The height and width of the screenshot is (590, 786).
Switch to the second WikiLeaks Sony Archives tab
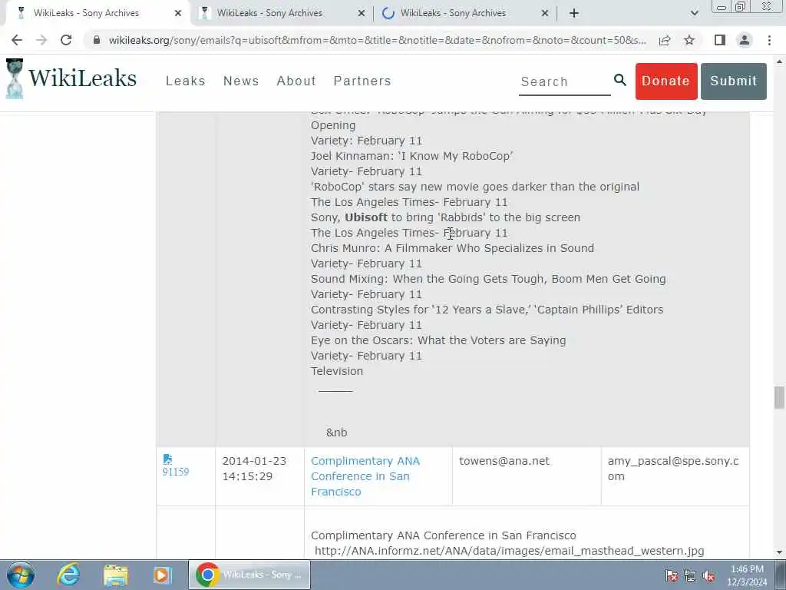269,13
